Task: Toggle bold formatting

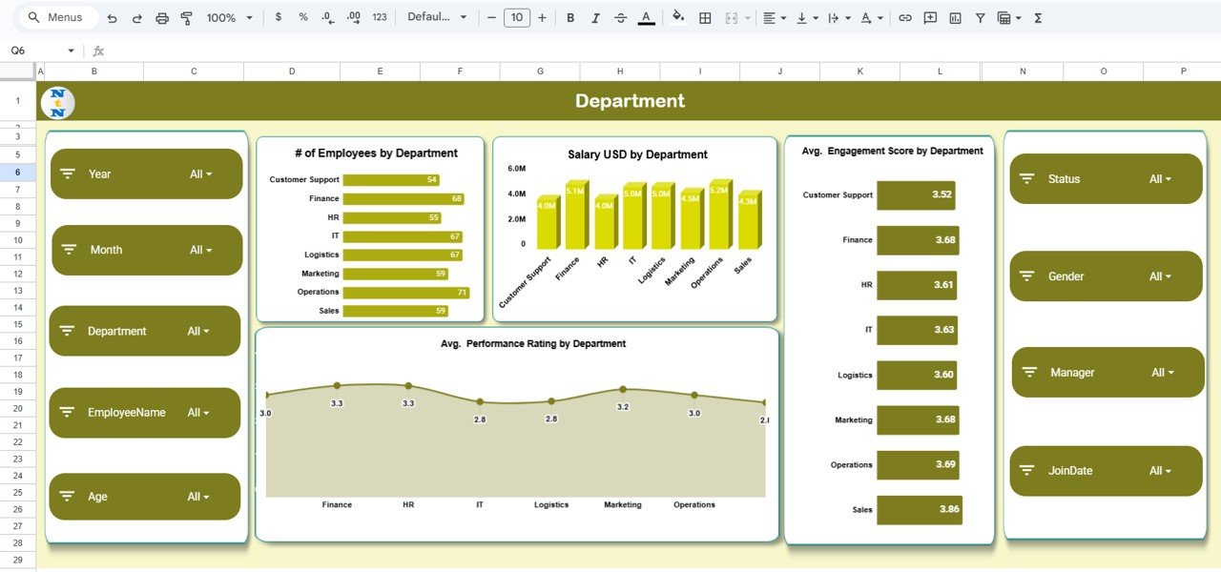Action: point(569,17)
